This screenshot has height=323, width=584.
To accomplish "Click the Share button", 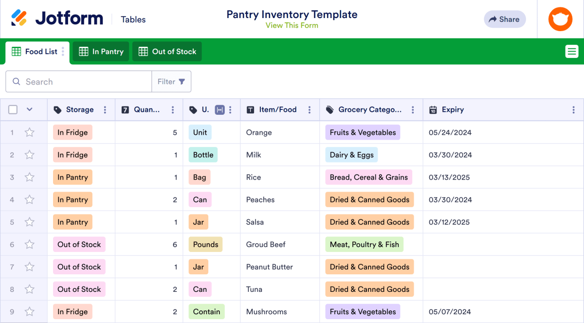I will tap(505, 19).
